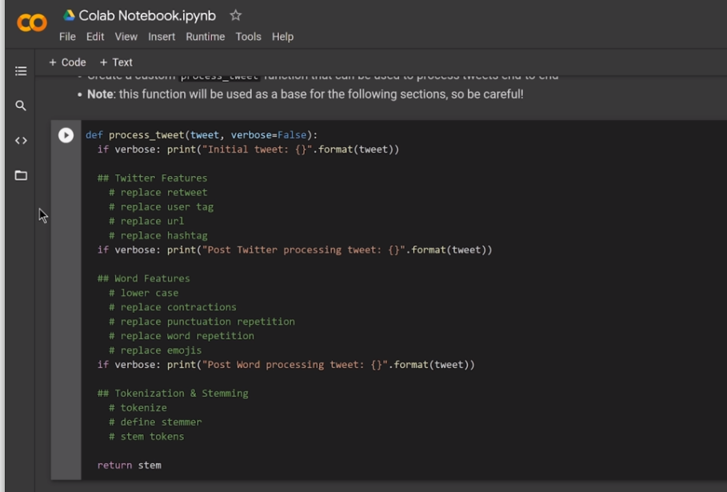Open the Edit menu

(x=95, y=37)
